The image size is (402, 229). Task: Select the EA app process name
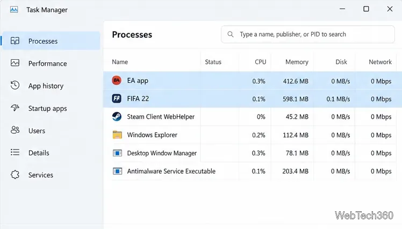pos(138,81)
